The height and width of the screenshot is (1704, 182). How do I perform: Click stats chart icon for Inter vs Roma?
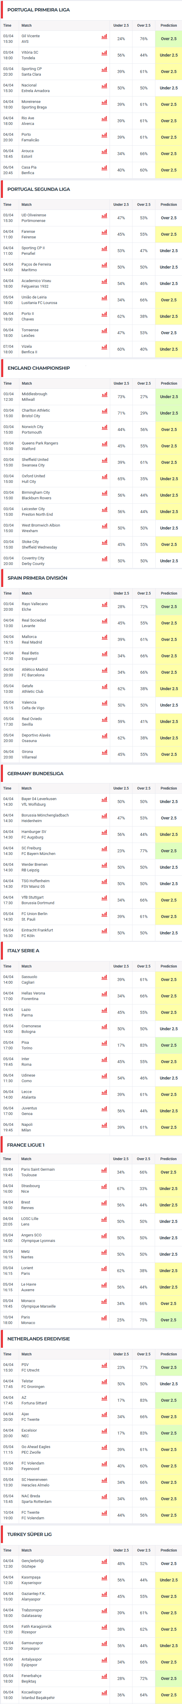(x=105, y=1060)
